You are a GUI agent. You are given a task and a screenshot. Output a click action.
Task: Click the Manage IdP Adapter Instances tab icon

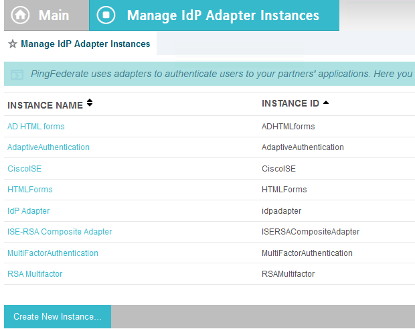click(x=106, y=15)
